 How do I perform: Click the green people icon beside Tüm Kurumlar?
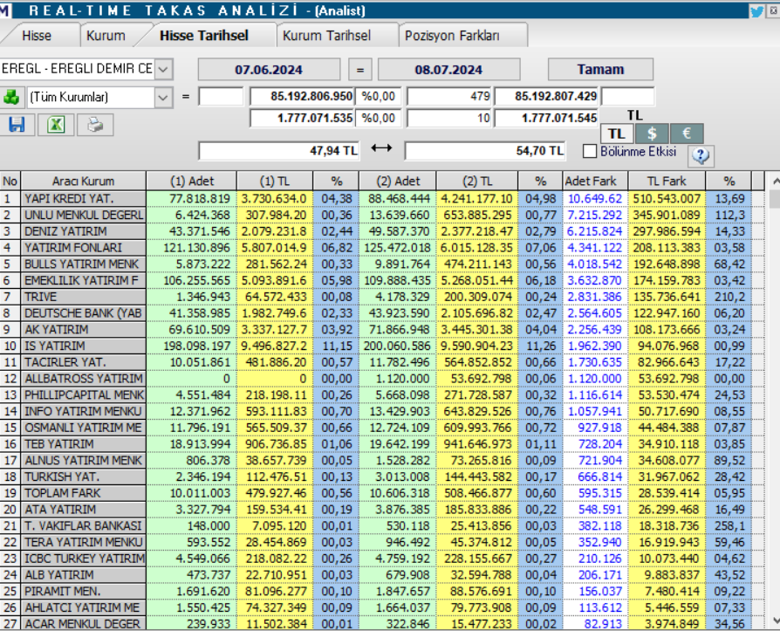pyautogui.click(x=11, y=97)
